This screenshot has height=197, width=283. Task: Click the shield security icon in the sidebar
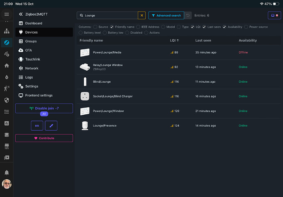[x=7, y=100]
